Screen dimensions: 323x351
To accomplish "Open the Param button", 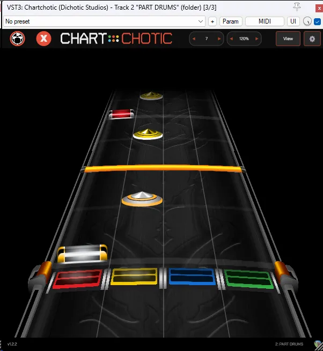I will coord(231,21).
